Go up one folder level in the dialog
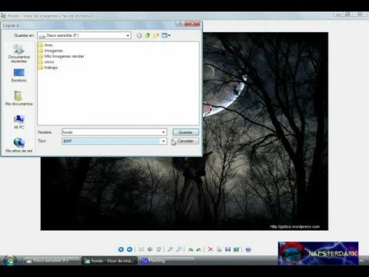The width and height of the screenshot is (369, 277). (148, 35)
